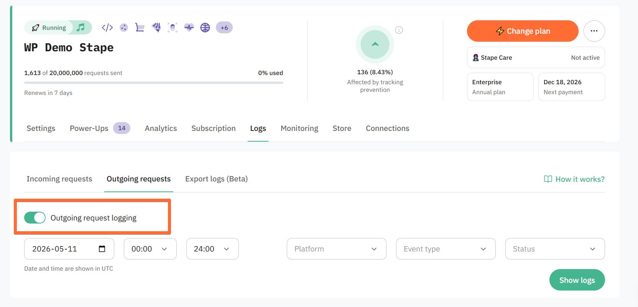Click the green upward chevron circle

(375, 44)
